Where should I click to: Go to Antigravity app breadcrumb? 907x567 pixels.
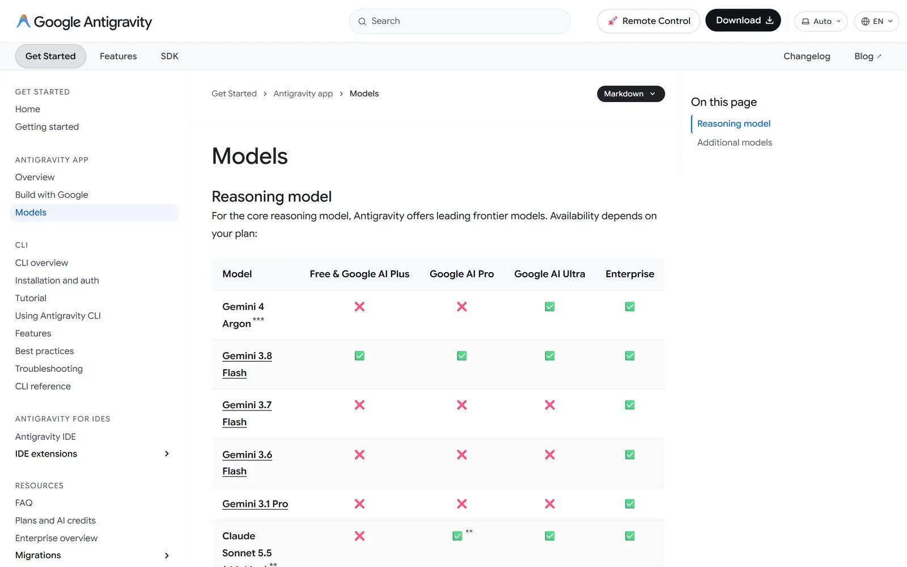pyautogui.click(x=303, y=94)
